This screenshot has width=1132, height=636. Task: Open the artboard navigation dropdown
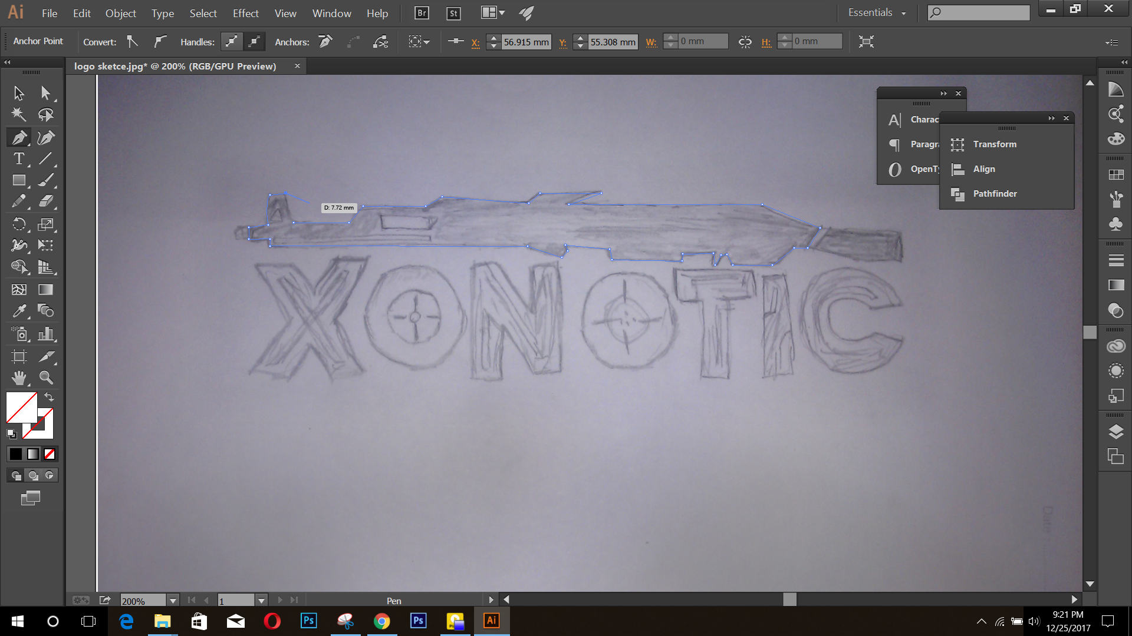click(x=261, y=601)
